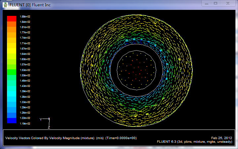The image size is (238, 149).
Task: Select the 1.33e+02 legend value
Action: (25, 102)
